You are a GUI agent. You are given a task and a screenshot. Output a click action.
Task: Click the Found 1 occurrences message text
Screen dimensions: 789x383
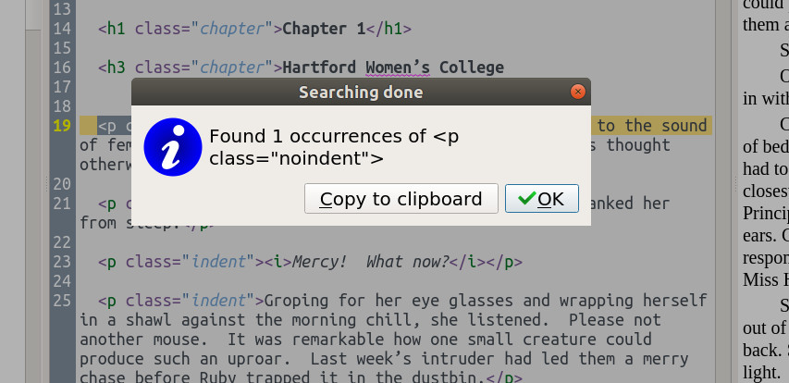335,147
